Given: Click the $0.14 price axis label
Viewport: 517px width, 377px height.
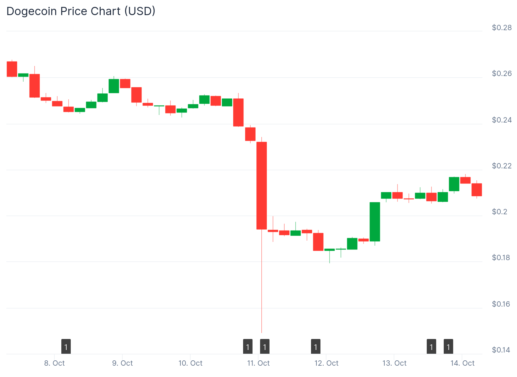Looking at the screenshot, I should coord(502,350).
